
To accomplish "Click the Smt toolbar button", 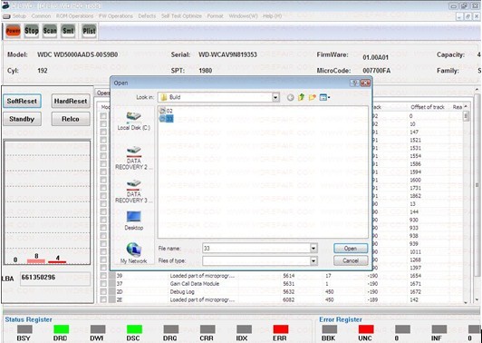I will [68, 31].
